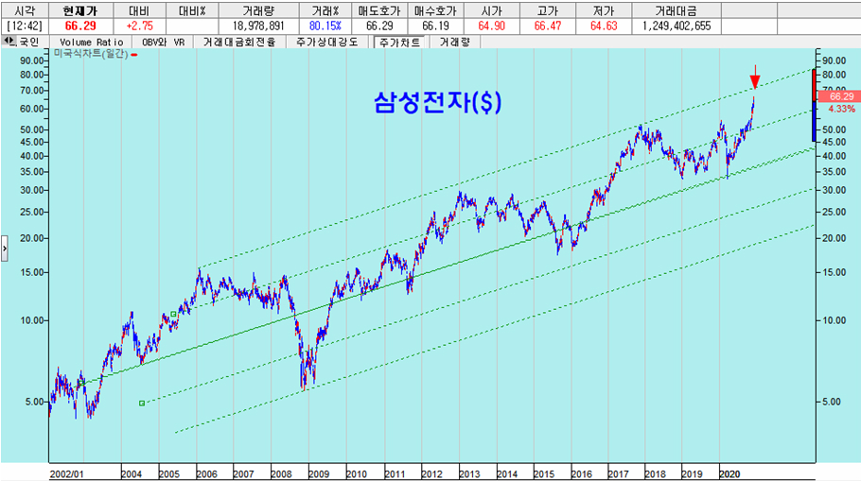Click the 66.29 current price tag on axis
861x481 pixels.
(x=839, y=96)
